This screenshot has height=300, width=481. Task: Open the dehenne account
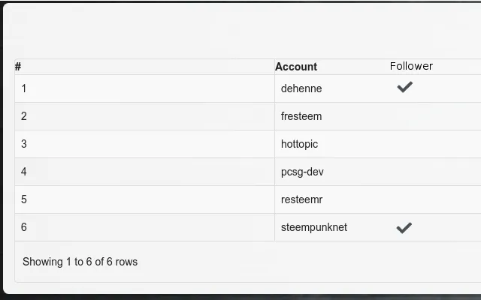[301, 88]
